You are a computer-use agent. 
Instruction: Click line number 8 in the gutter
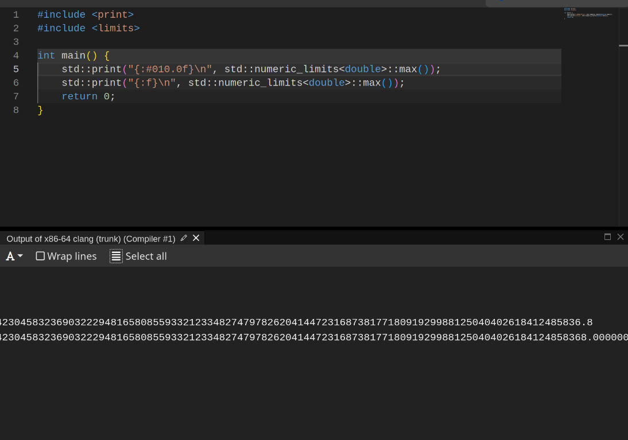pyautogui.click(x=16, y=110)
